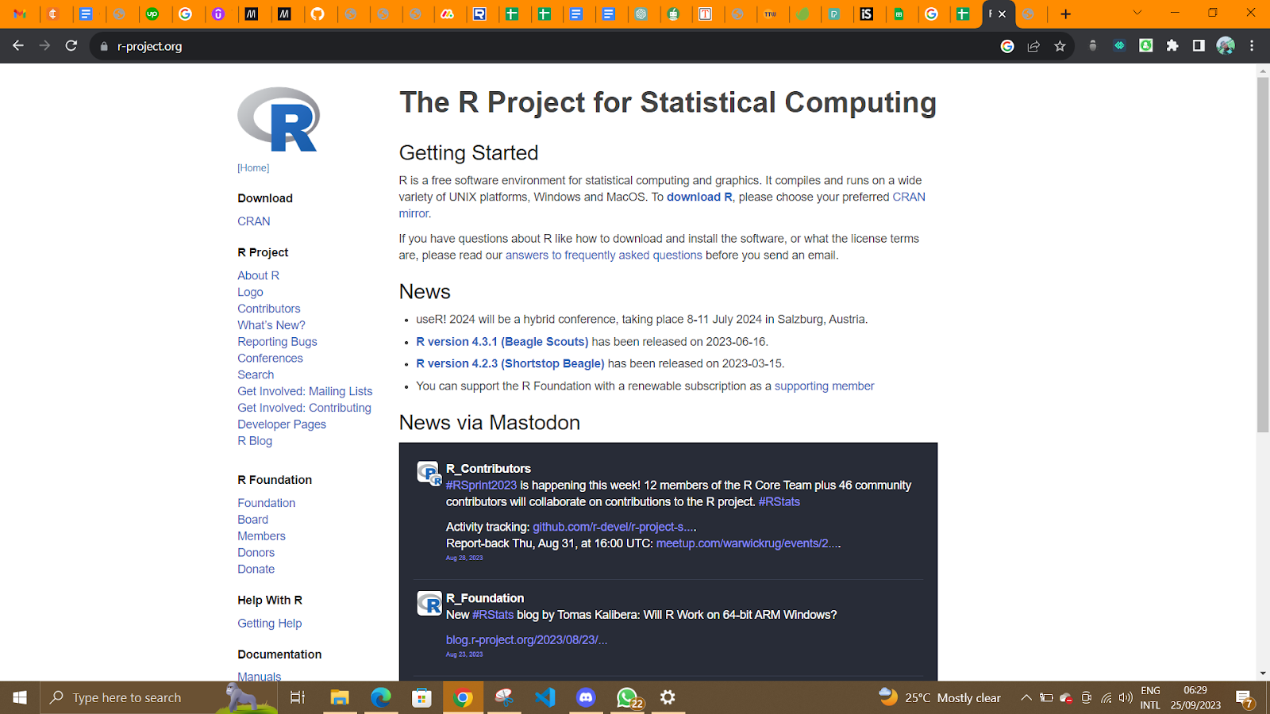Close the active R Project tab
Viewport: 1270px width, 714px height.
[x=1003, y=13]
